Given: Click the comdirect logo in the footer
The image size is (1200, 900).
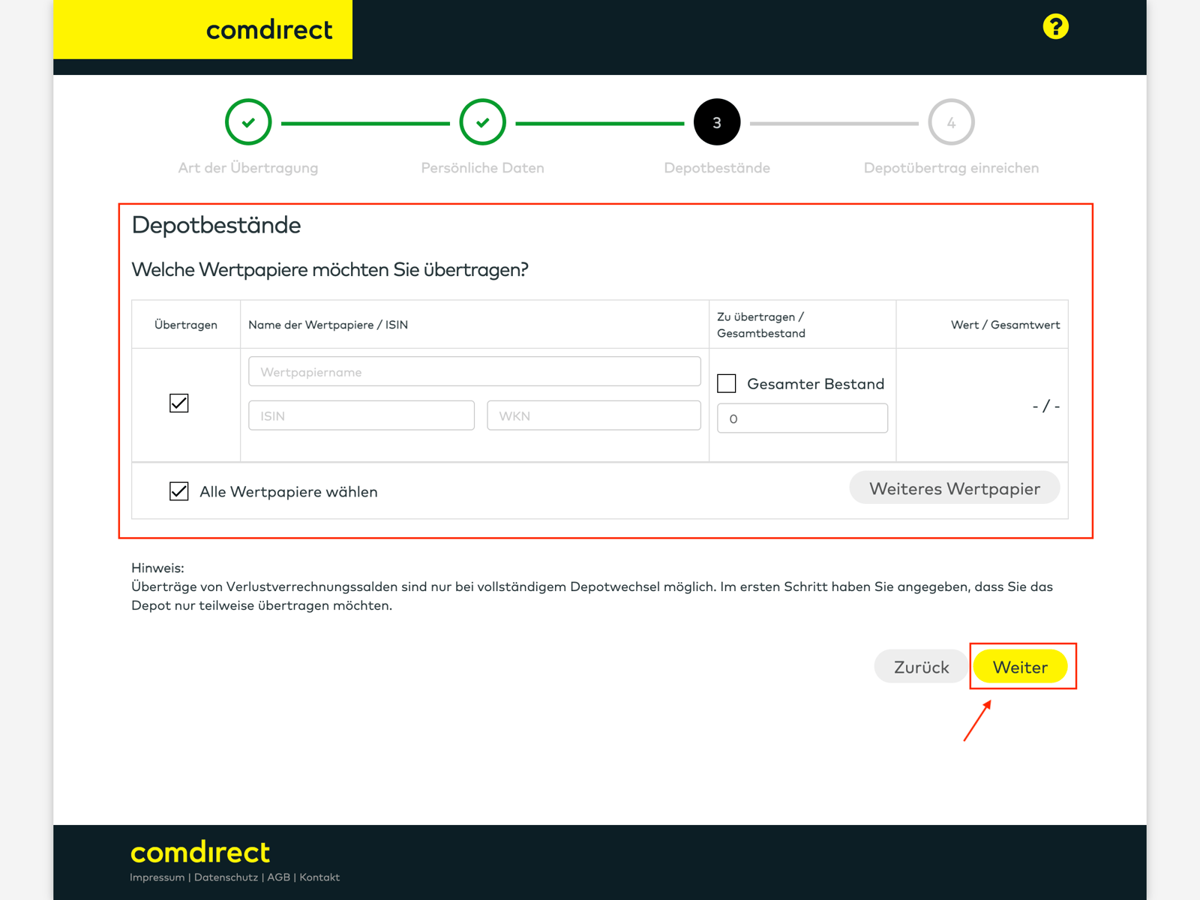Looking at the screenshot, I should 199,852.
